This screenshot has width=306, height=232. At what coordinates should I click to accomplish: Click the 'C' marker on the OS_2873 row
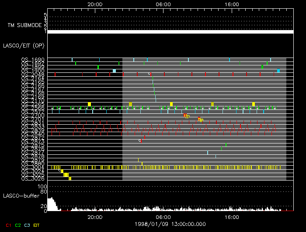pyautogui.click(x=140, y=141)
